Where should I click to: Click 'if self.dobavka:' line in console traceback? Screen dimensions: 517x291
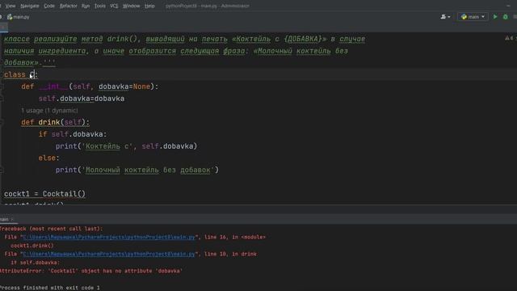(x=36, y=263)
